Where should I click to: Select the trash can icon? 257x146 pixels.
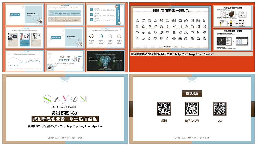(x=137, y=27)
